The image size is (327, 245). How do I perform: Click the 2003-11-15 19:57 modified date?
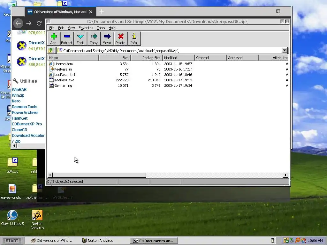[x=178, y=64]
